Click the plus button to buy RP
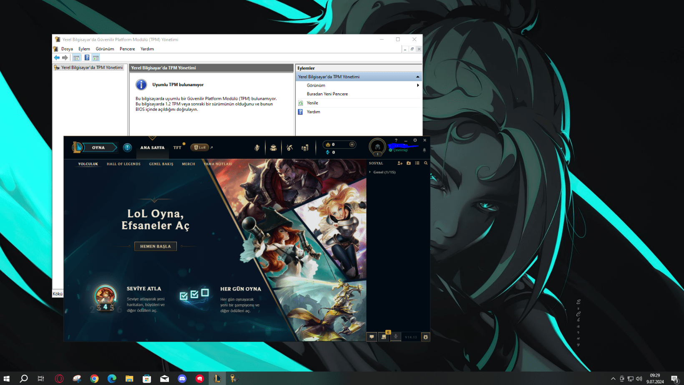 click(x=352, y=144)
